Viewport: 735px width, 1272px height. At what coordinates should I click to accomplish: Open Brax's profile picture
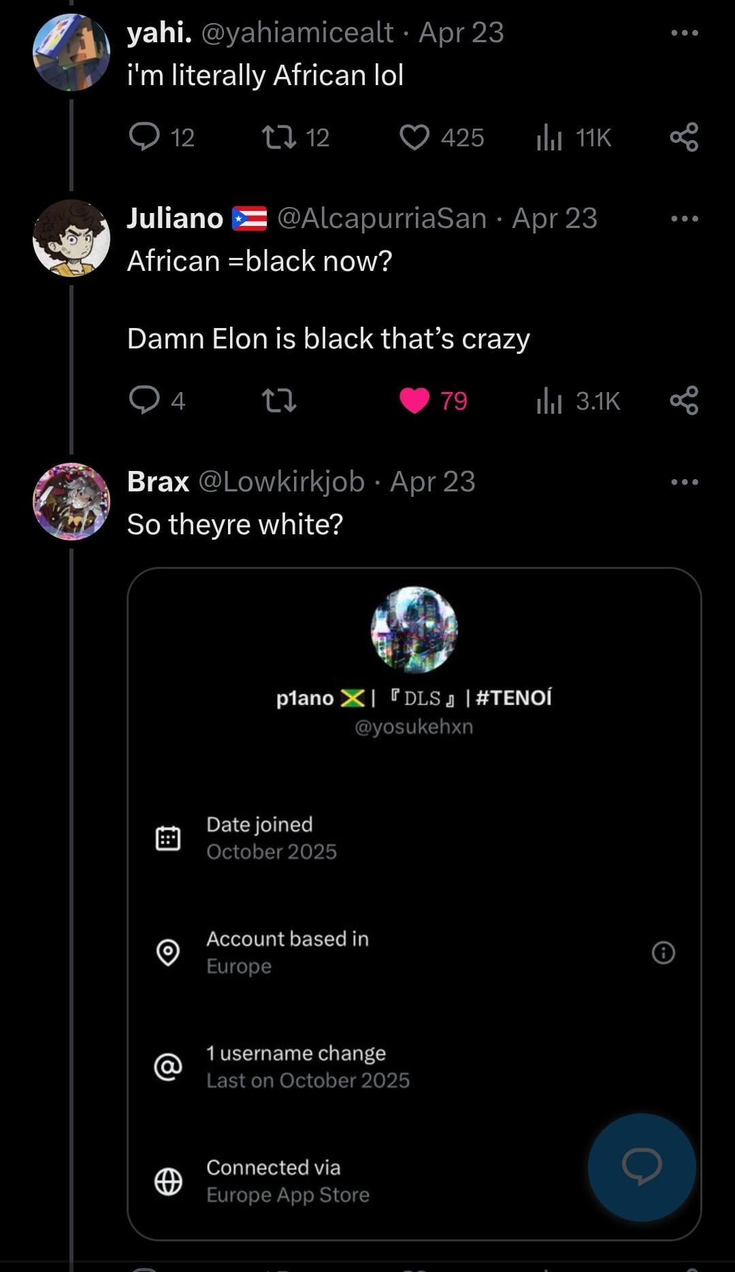point(71,502)
